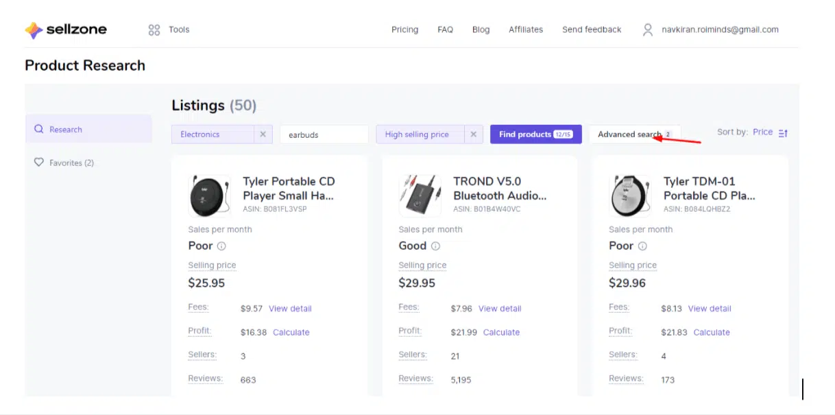Calculate profit for $16.38 product
This screenshot has width=835, height=415.
[x=291, y=332]
